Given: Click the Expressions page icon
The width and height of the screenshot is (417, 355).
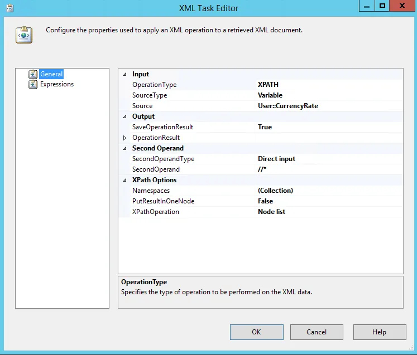Looking at the screenshot, I should pyautogui.click(x=33, y=84).
